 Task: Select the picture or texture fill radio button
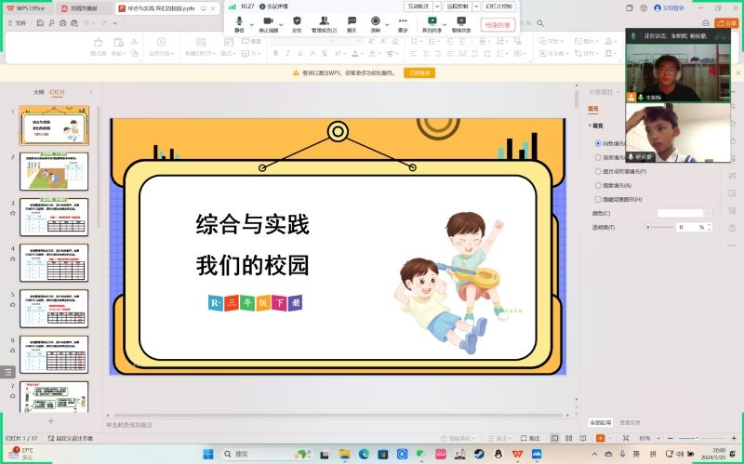(598, 171)
